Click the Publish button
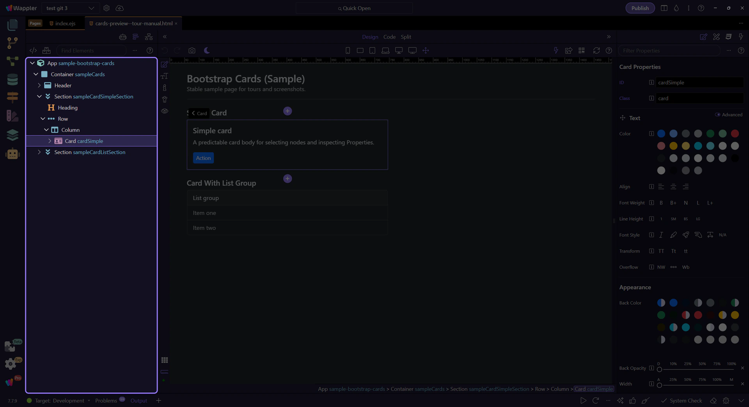The width and height of the screenshot is (749, 407). point(640,8)
